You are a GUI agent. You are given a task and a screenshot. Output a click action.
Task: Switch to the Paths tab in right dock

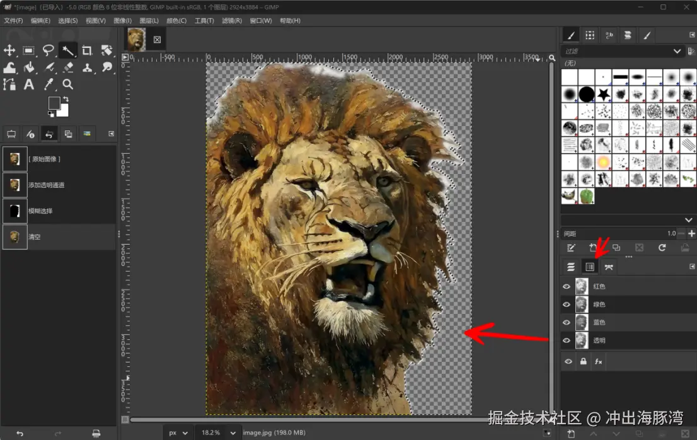coord(609,267)
